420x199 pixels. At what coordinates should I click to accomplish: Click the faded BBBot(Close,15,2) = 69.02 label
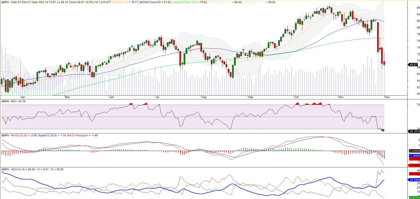coord(259,2)
